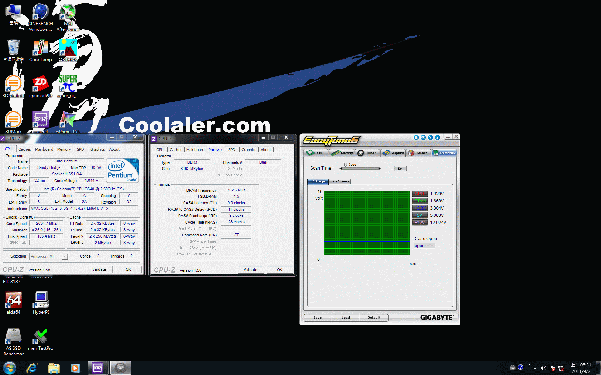Select the AS SSD Benchmark desktop icon
This screenshot has width=601, height=375.
(14, 342)
